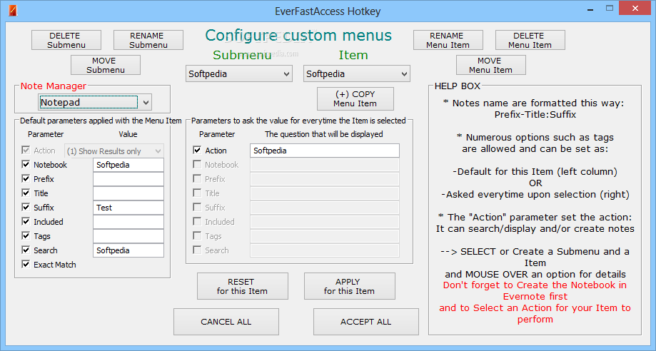Uncheck the Notebook default parameter checkbox
Screen dimensions: 656x351
(x=26, y=164)
